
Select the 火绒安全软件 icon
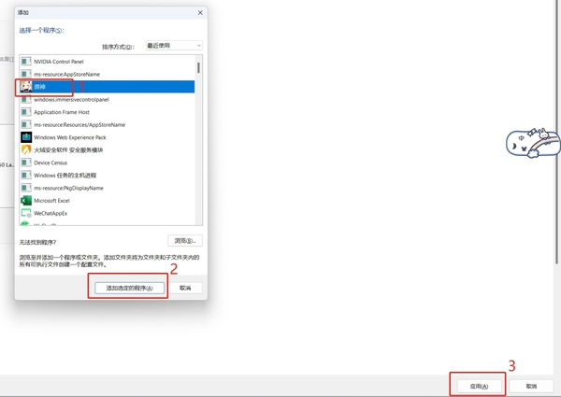coord(26,149)
